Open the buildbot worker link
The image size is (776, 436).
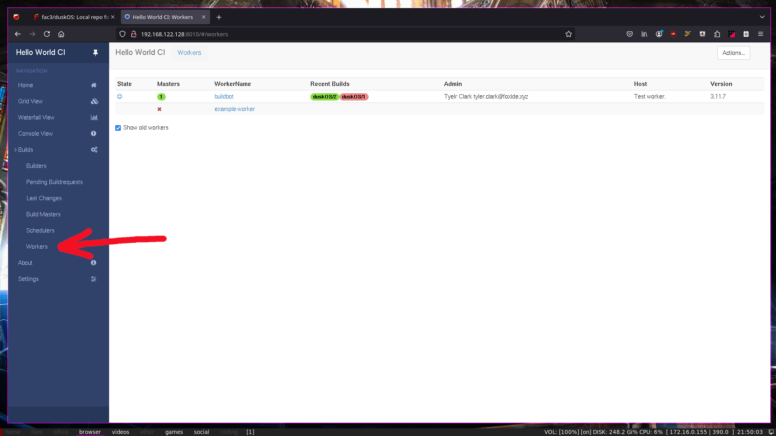[224, 96]
